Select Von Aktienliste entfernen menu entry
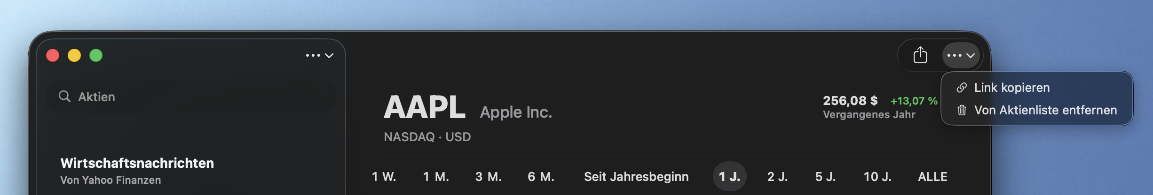This screenshot has height=195, width=1153. click(x=1045, y=110)
